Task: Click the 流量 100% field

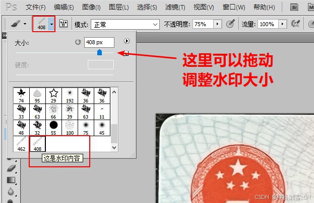Action: [268, 24]
